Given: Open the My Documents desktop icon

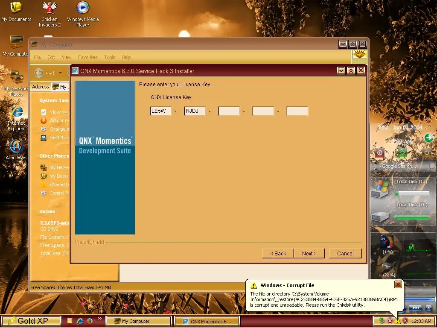Looking at the screenshot, I should click(x=16, y=11).
